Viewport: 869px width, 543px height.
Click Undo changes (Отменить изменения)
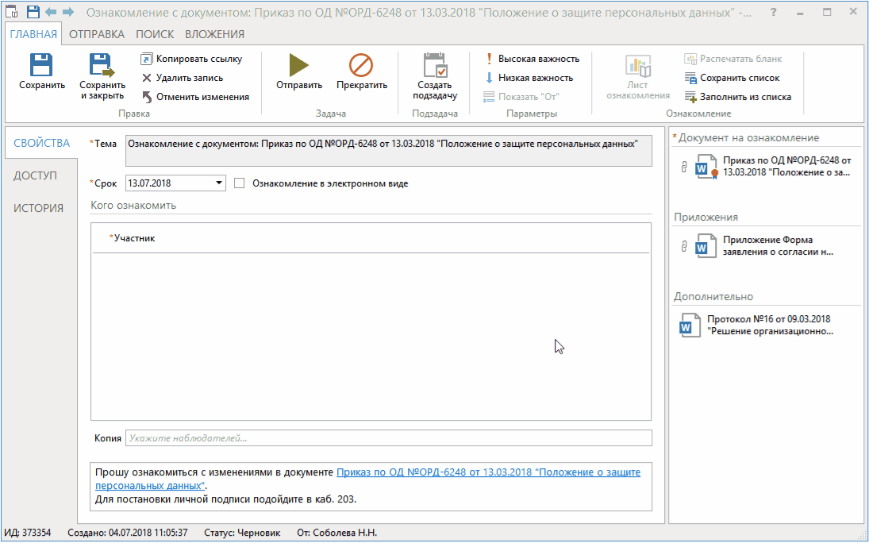click(195, 97)
